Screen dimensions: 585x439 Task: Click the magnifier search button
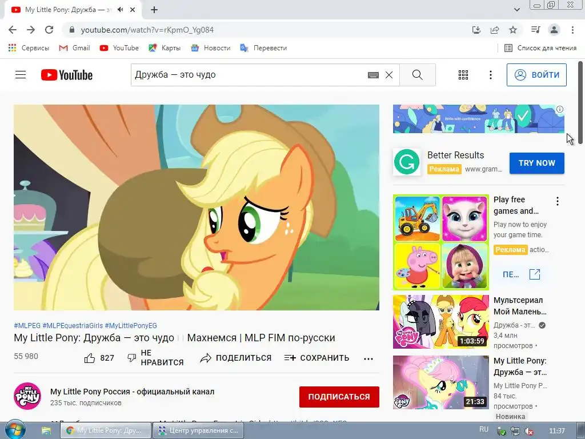coord(418,75)
